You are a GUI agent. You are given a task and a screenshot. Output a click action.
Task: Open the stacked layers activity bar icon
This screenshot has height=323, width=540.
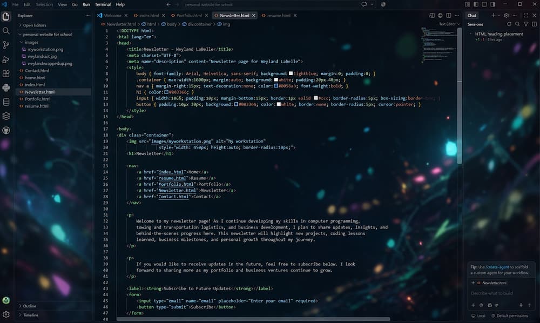(x=6, y=116)
